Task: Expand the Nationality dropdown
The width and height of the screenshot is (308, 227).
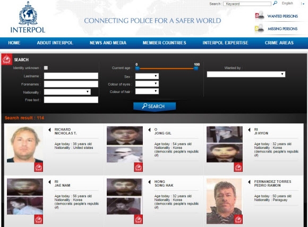Action: (67, 92)
